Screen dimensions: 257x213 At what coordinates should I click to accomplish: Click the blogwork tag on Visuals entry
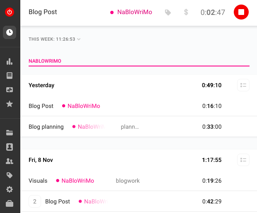(128, 181)
